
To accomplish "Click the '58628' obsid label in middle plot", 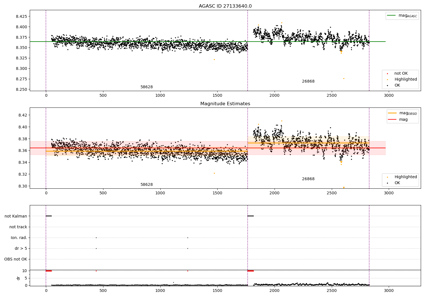I will point(146,185).
